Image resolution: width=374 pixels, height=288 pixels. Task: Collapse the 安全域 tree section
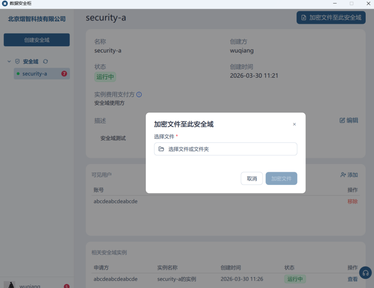tap(9, 62)
